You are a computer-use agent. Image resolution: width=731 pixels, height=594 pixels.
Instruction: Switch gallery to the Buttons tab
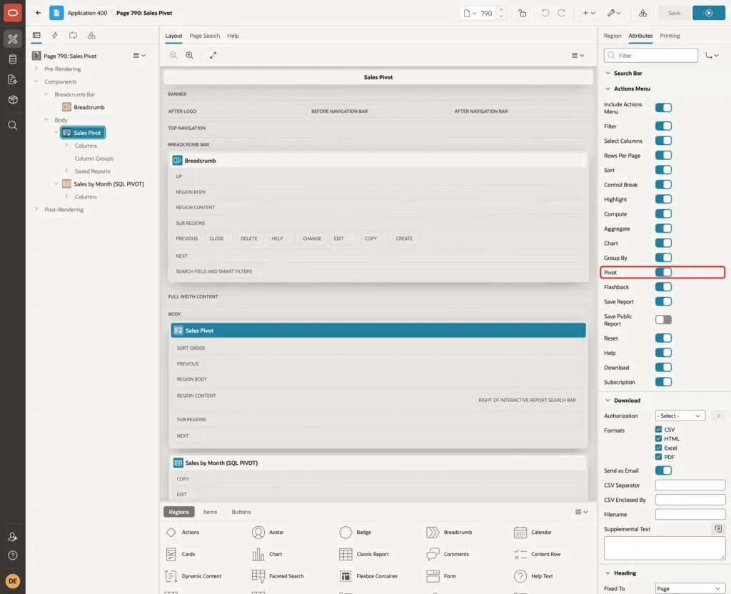241,511
